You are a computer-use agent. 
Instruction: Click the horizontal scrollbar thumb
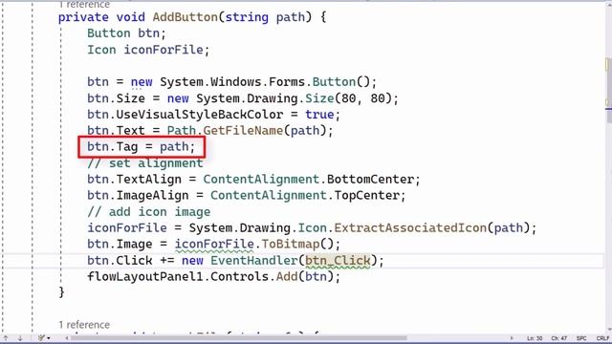[x=239, y=338]
